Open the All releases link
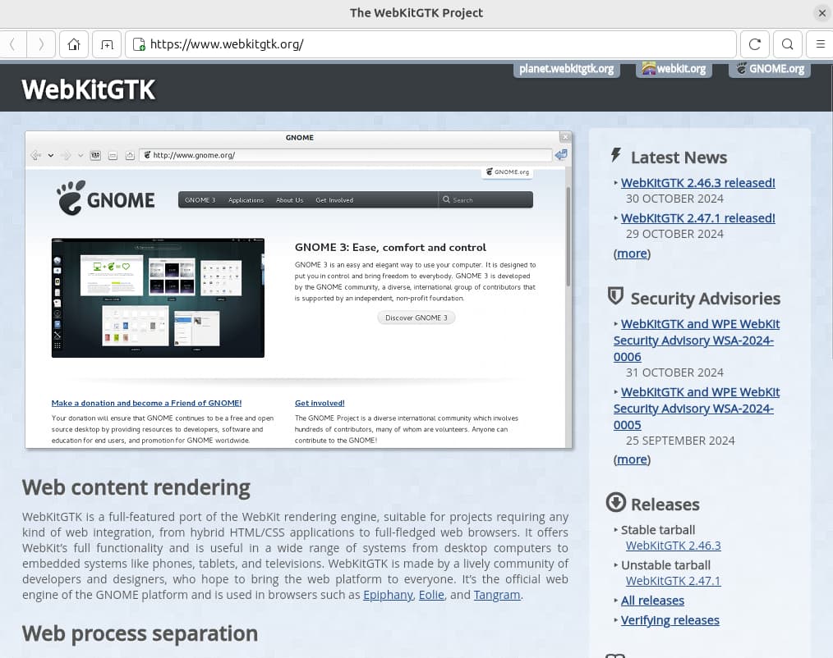 click(x=652, y=601)
